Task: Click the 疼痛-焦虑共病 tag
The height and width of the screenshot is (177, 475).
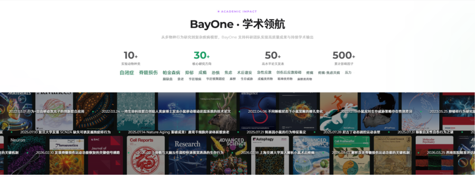Action: point(329,73)
